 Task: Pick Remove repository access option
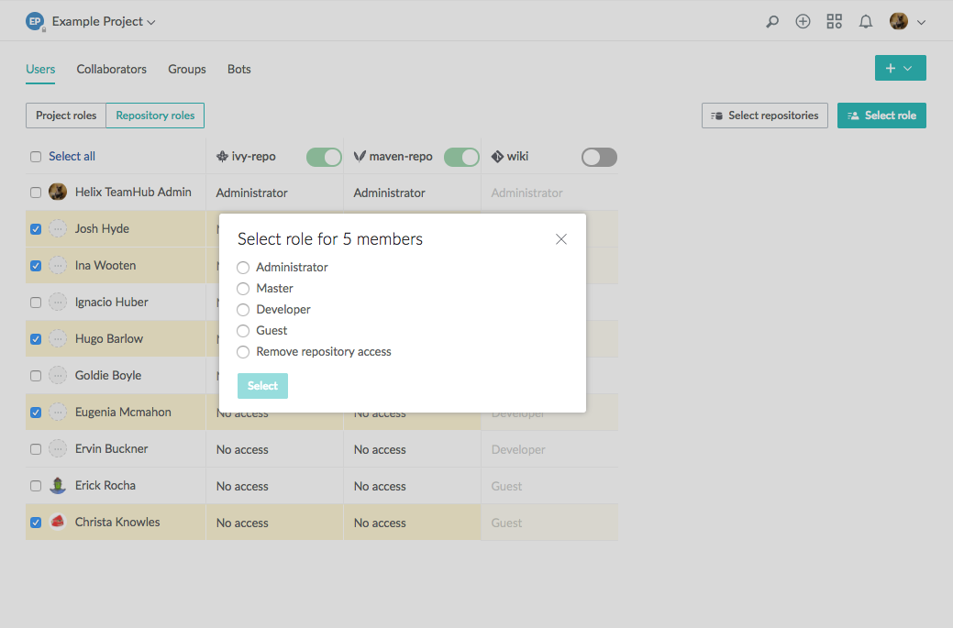click(x=243, y=352)
